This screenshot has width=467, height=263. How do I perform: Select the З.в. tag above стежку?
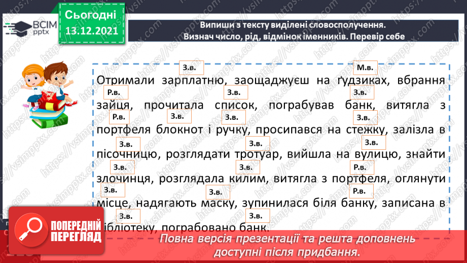tap(365, 117)
